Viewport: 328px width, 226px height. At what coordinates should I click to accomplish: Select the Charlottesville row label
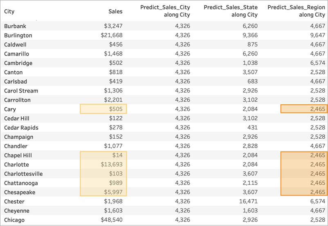[x=23, y=174]
